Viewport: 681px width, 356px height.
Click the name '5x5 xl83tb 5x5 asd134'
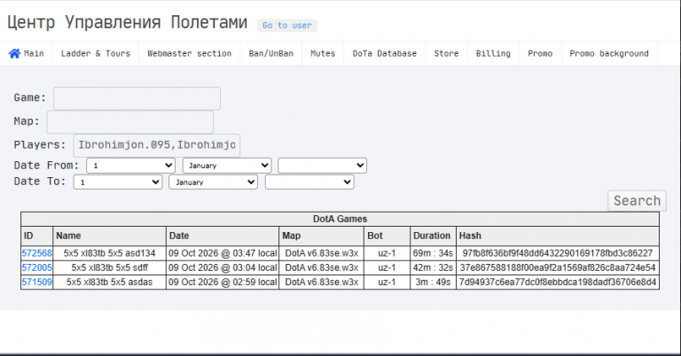(109, 253)
